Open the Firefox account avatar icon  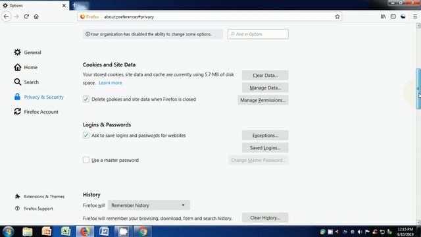tap(403, 16)
